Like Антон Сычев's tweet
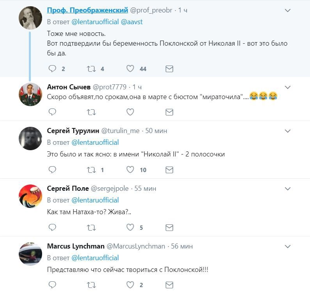 130,112
